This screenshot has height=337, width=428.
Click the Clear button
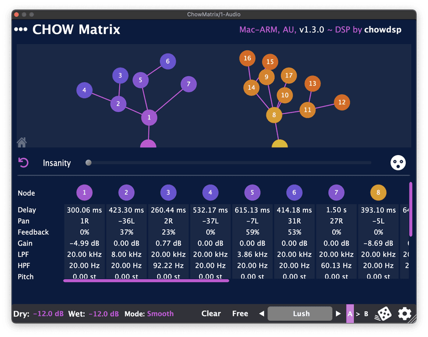[x=211, y=314]
